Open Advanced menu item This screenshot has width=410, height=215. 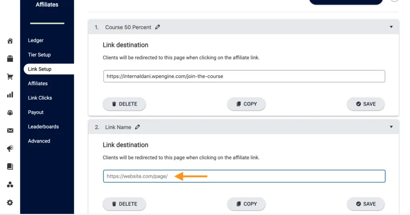39,141
